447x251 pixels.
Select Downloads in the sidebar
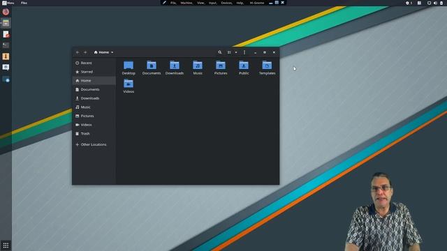point(94,98)
